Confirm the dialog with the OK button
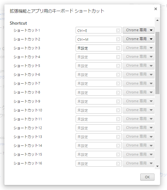 coord(147,177)
